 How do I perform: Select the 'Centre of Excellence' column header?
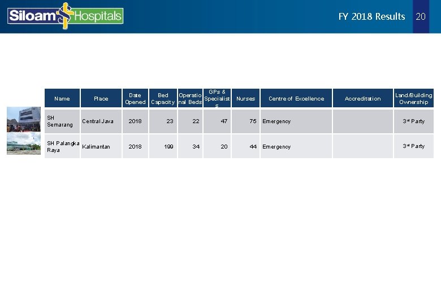296,98
